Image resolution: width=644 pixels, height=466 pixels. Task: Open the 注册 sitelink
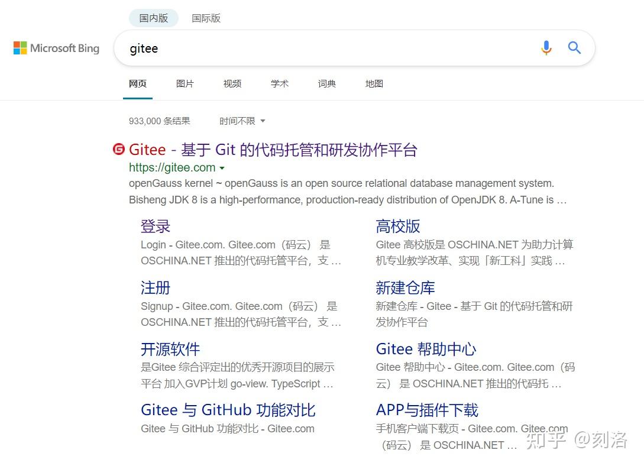pos(156,288)
